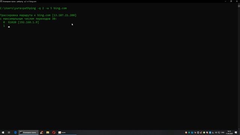Click the bing.com IP address 13.107.21.200
The image size is (240, 135).
coord(64,15)
